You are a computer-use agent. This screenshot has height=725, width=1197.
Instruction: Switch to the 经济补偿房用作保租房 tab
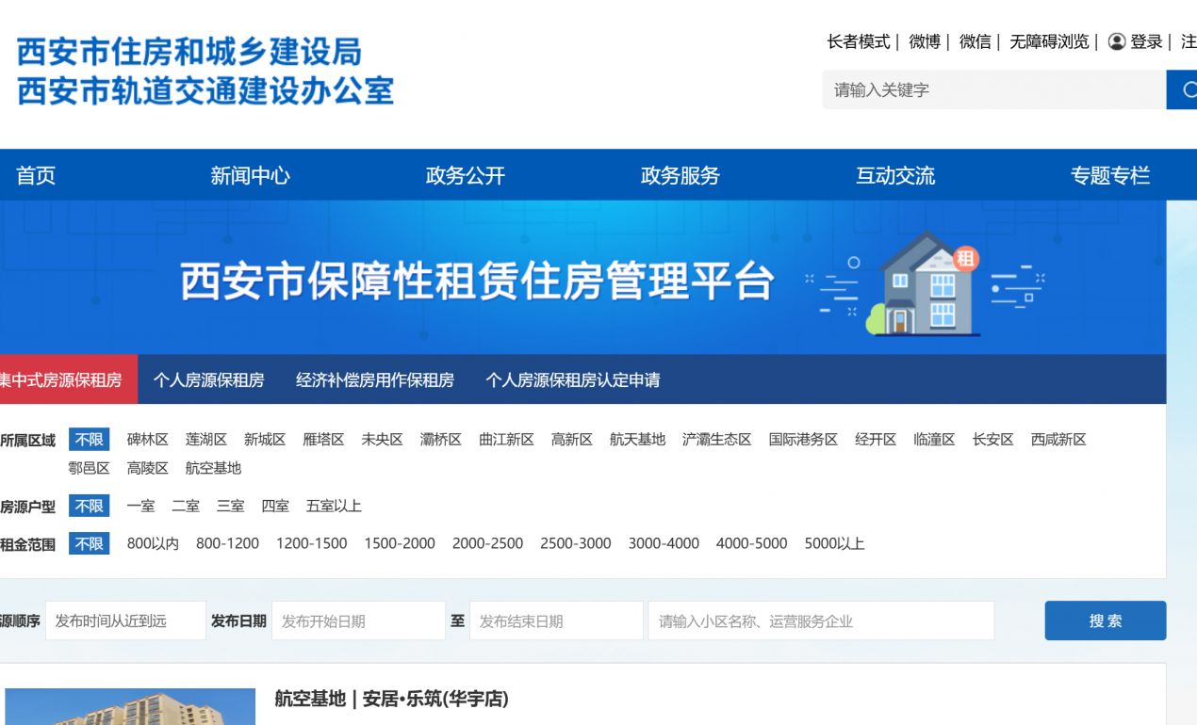click(376, 379)
